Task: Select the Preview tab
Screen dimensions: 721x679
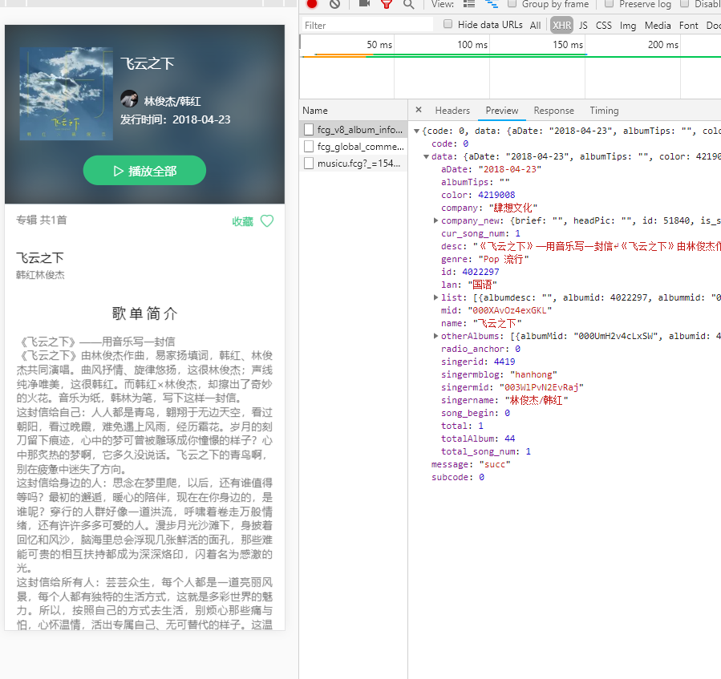Action: coord(502,111)
